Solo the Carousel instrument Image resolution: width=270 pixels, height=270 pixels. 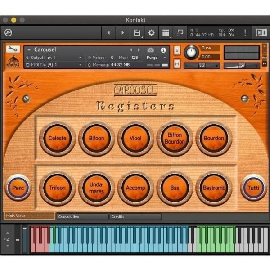(x=177, y=50)
